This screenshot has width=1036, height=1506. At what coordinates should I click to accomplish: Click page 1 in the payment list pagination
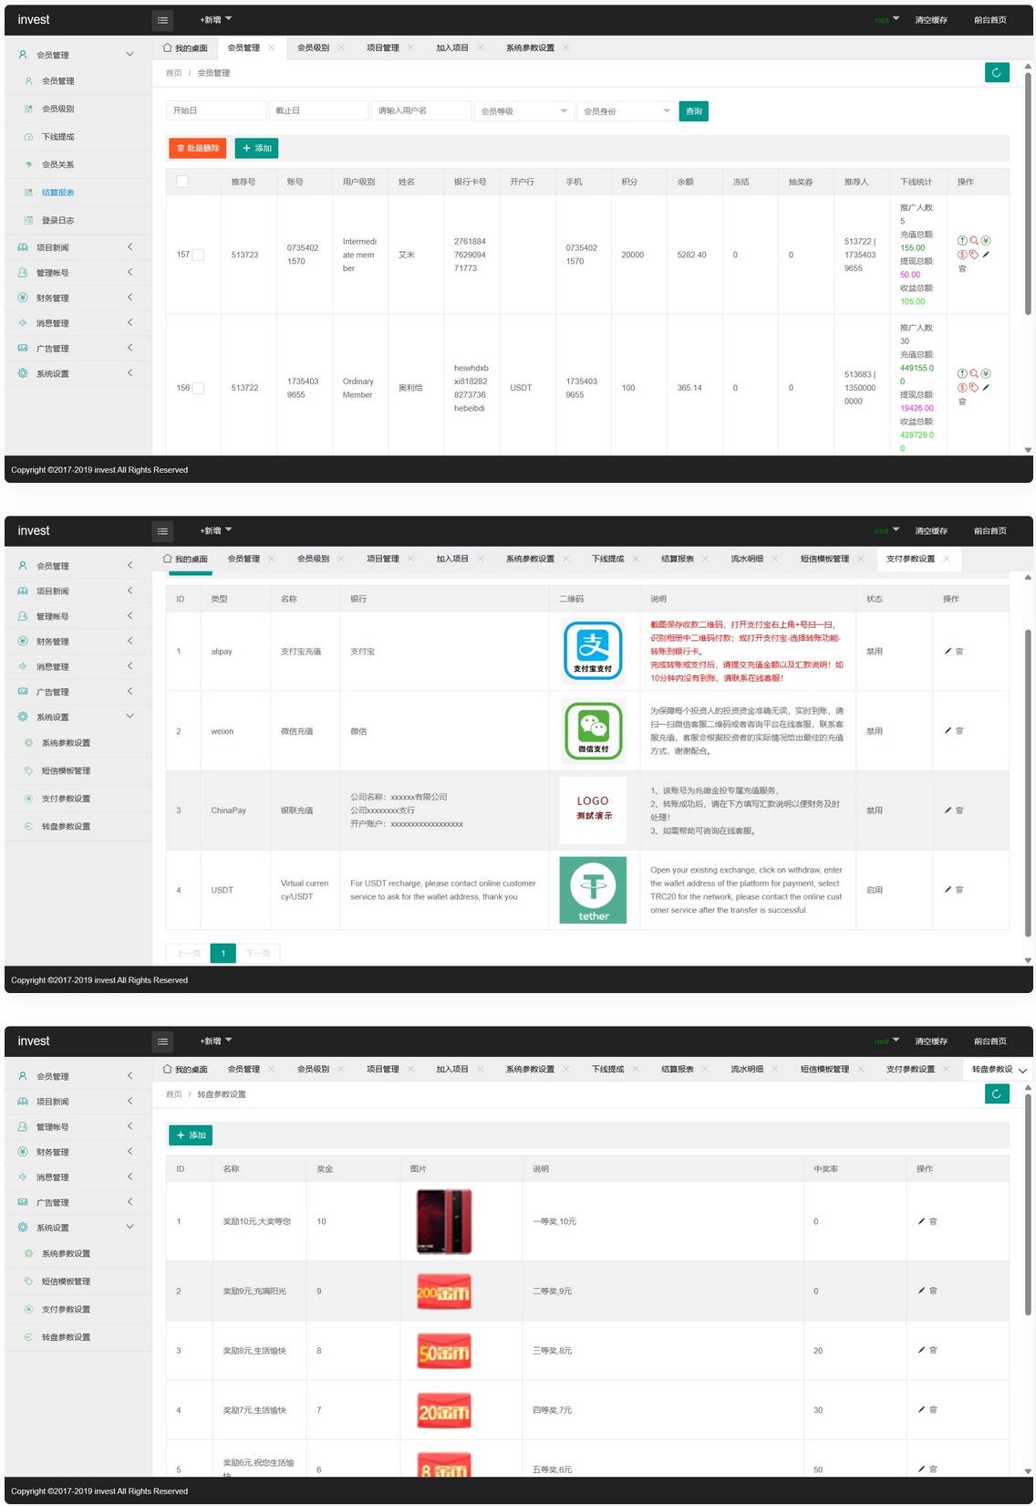(223, 953)
